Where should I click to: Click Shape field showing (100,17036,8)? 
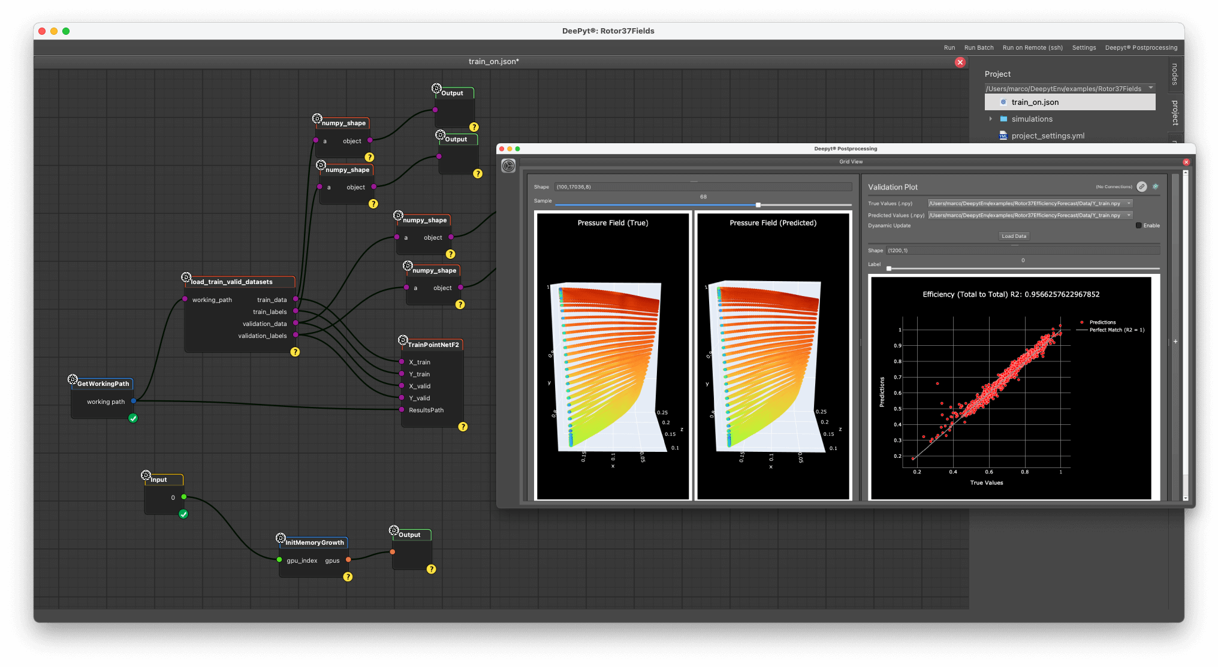tap(703, 187)
